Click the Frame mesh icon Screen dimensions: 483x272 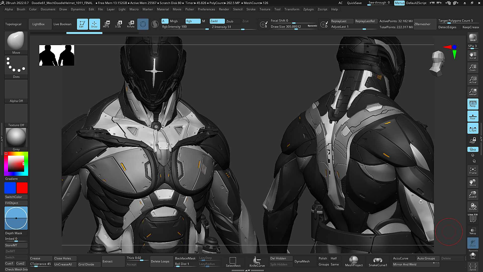click(473, 171)
